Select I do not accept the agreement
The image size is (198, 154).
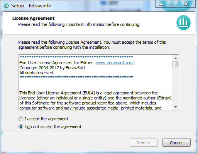tap(21, 127)
